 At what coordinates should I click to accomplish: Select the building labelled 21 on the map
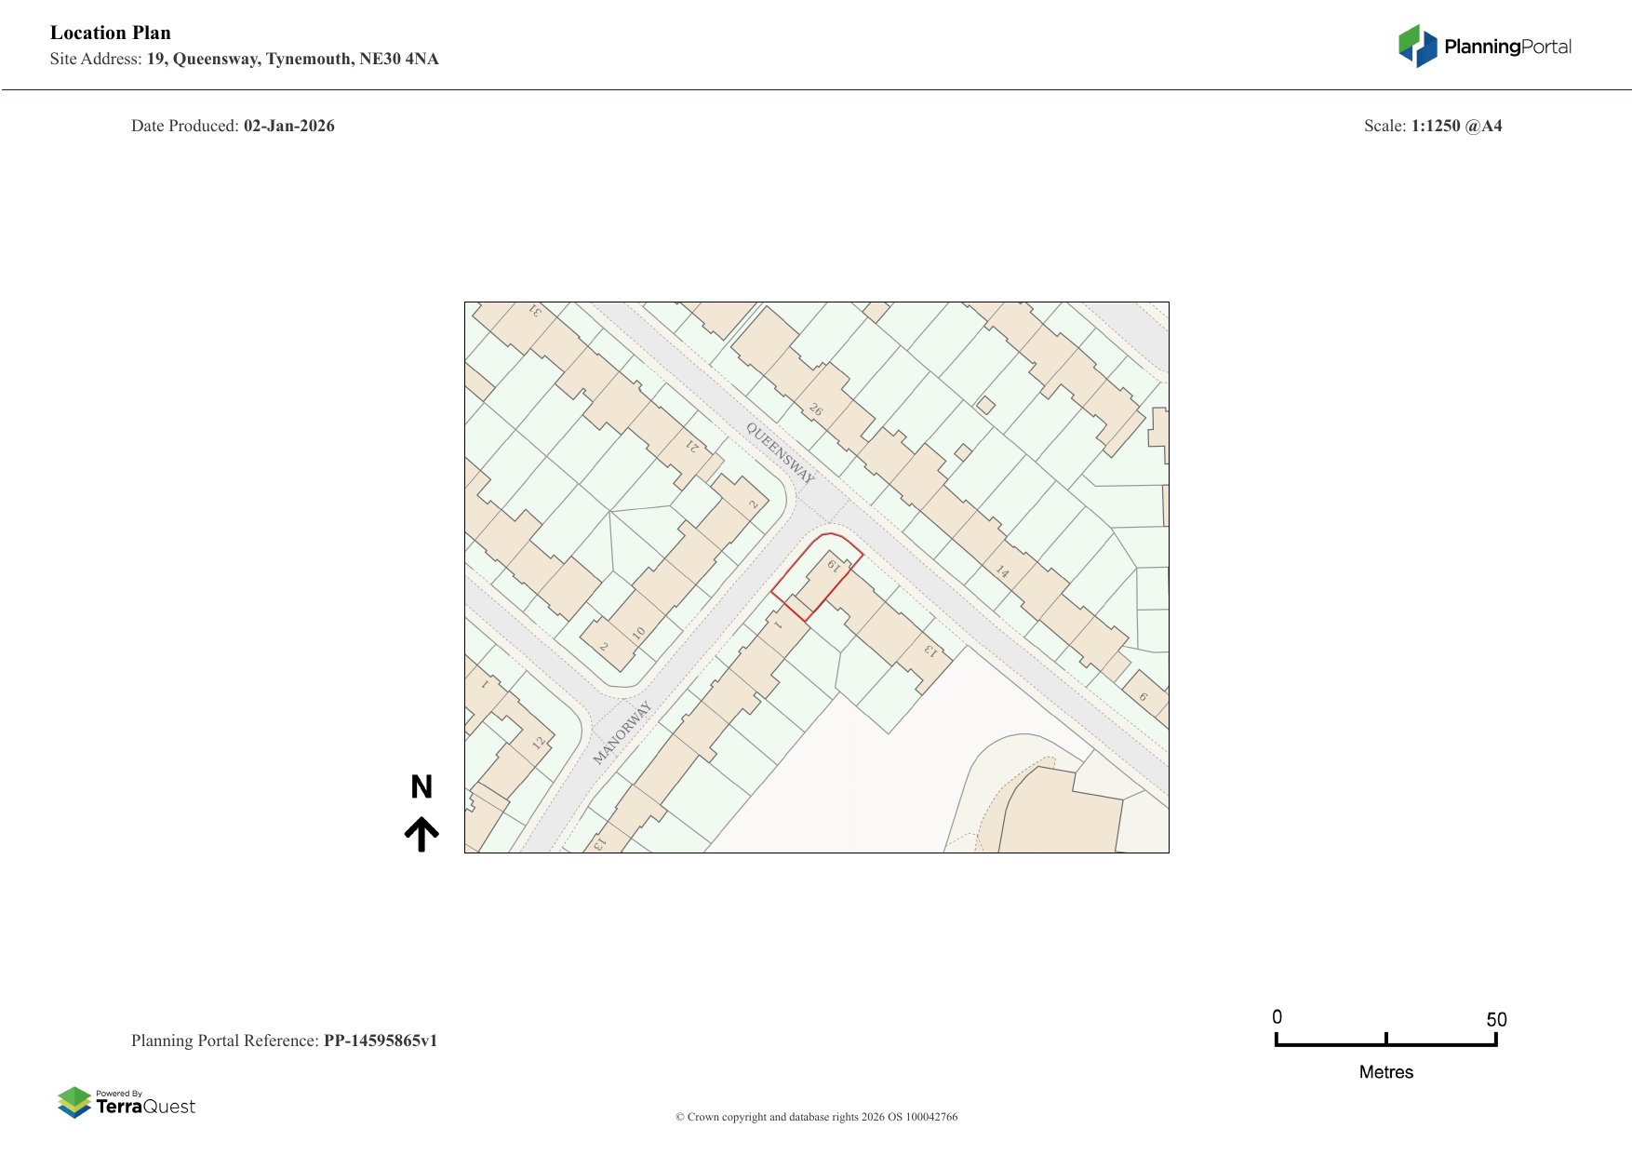[x=691, y=447]
